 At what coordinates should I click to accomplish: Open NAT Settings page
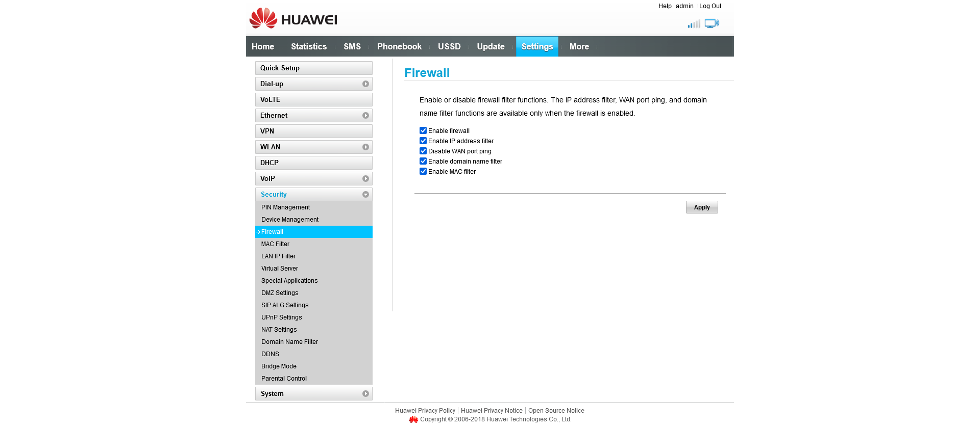[314, 330]
